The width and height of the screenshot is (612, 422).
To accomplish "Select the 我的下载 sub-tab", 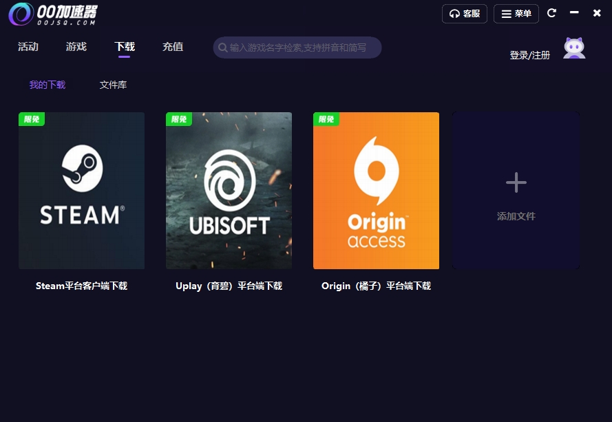I will [x=48, y=85].
